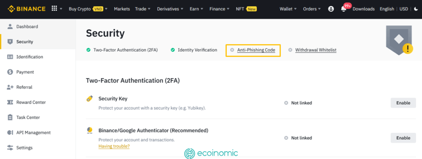Expand the Derivatives menu

point(170,9)
